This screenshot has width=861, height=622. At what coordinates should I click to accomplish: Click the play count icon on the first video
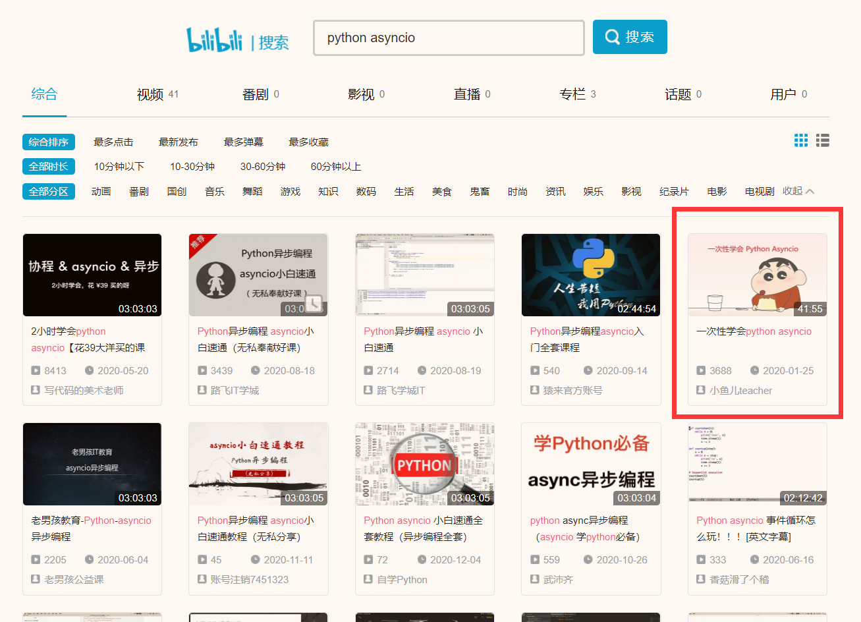(35, 370)
